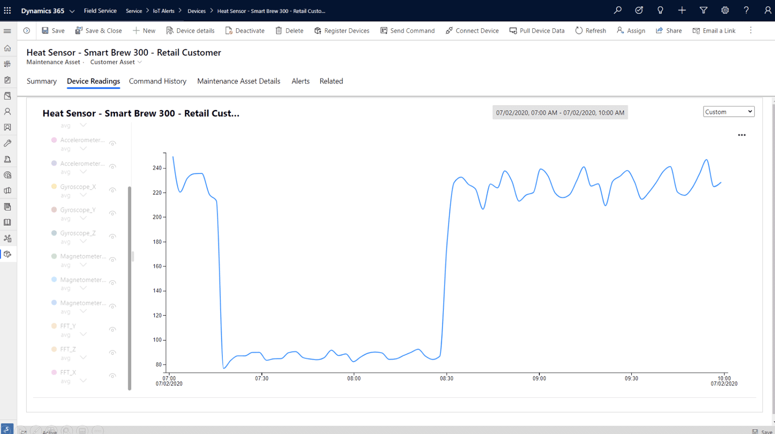Open the Dynamics 365 app launcher

click(7, 10)
